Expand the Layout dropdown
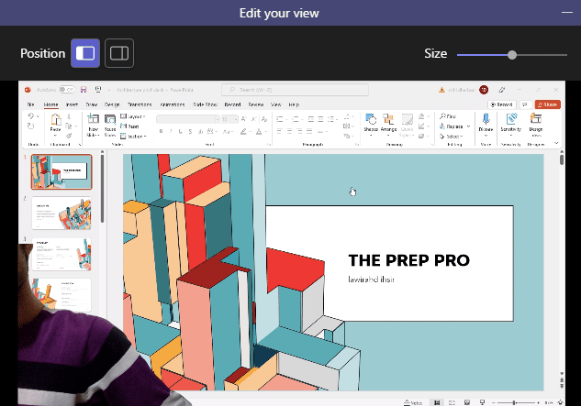 pos(133,116)
